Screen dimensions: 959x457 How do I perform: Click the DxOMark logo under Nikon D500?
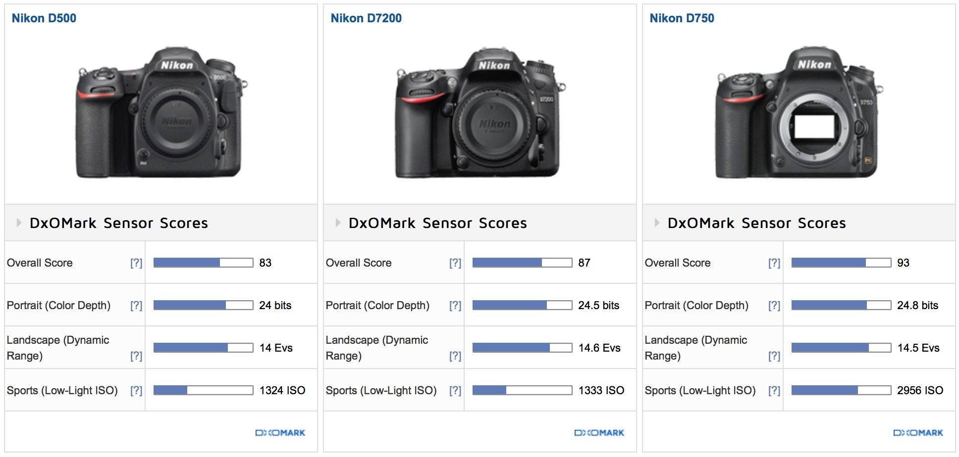280,433
